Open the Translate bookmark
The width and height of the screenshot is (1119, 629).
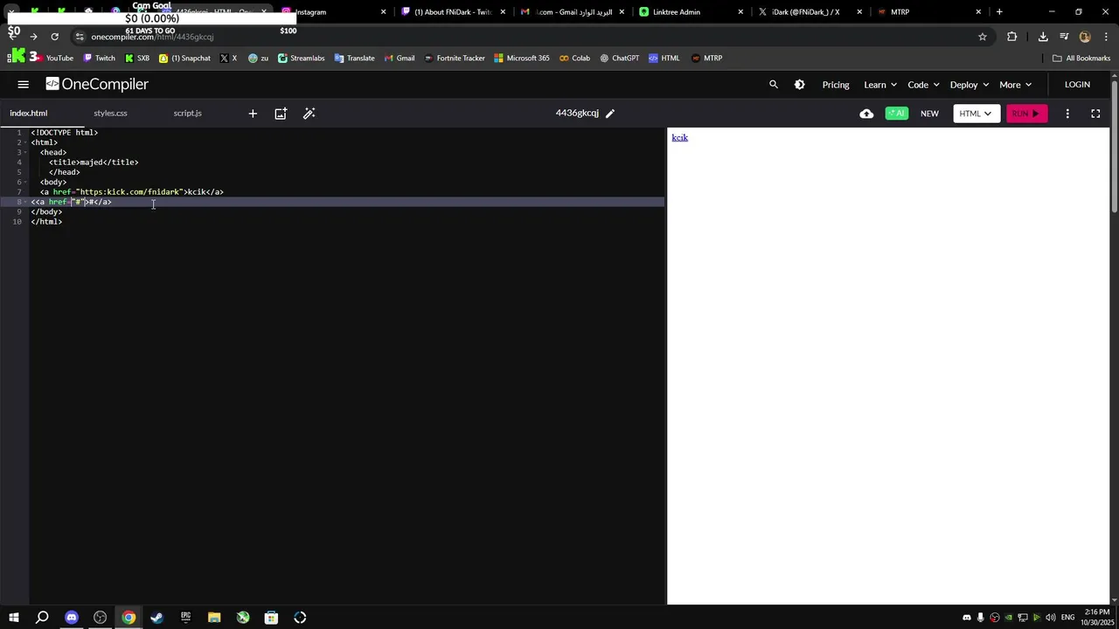(355, 59)
